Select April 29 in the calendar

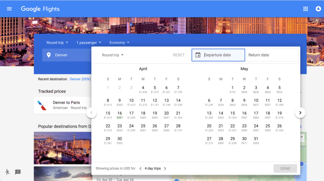(108, 141)
